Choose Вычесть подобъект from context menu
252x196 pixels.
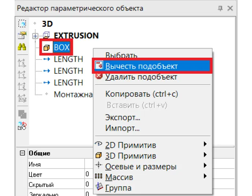click(x=152, y=66)
